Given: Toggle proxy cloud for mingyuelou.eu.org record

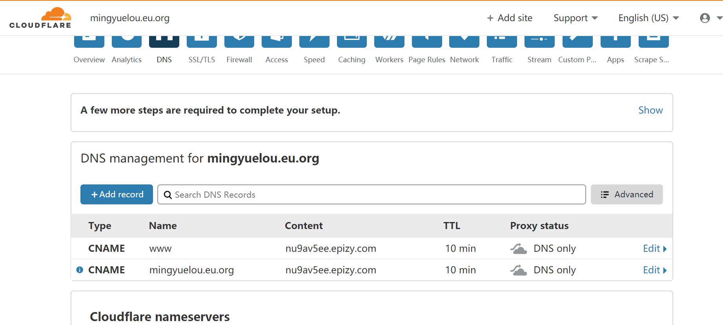Looking at the screenshot, I should click(x=519, y=270).
